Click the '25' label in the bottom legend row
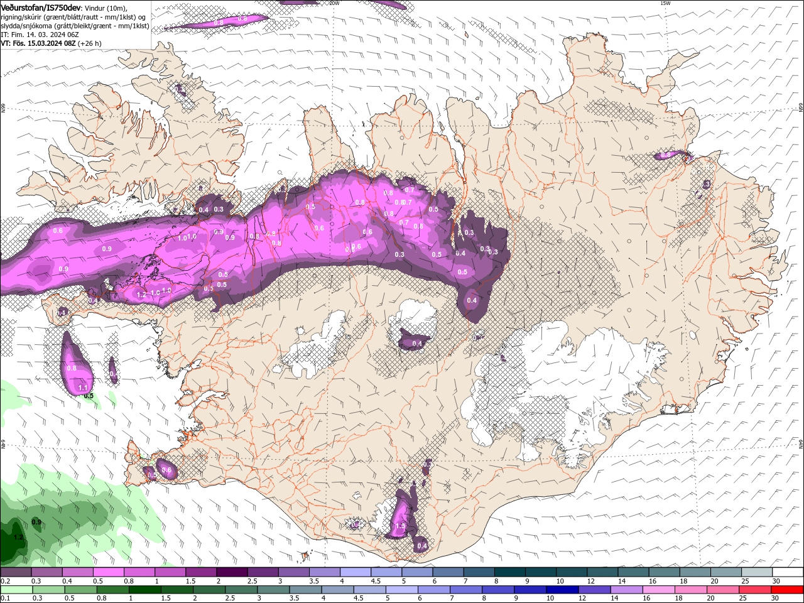Viewport: 804px width, 603px height. 742,599
